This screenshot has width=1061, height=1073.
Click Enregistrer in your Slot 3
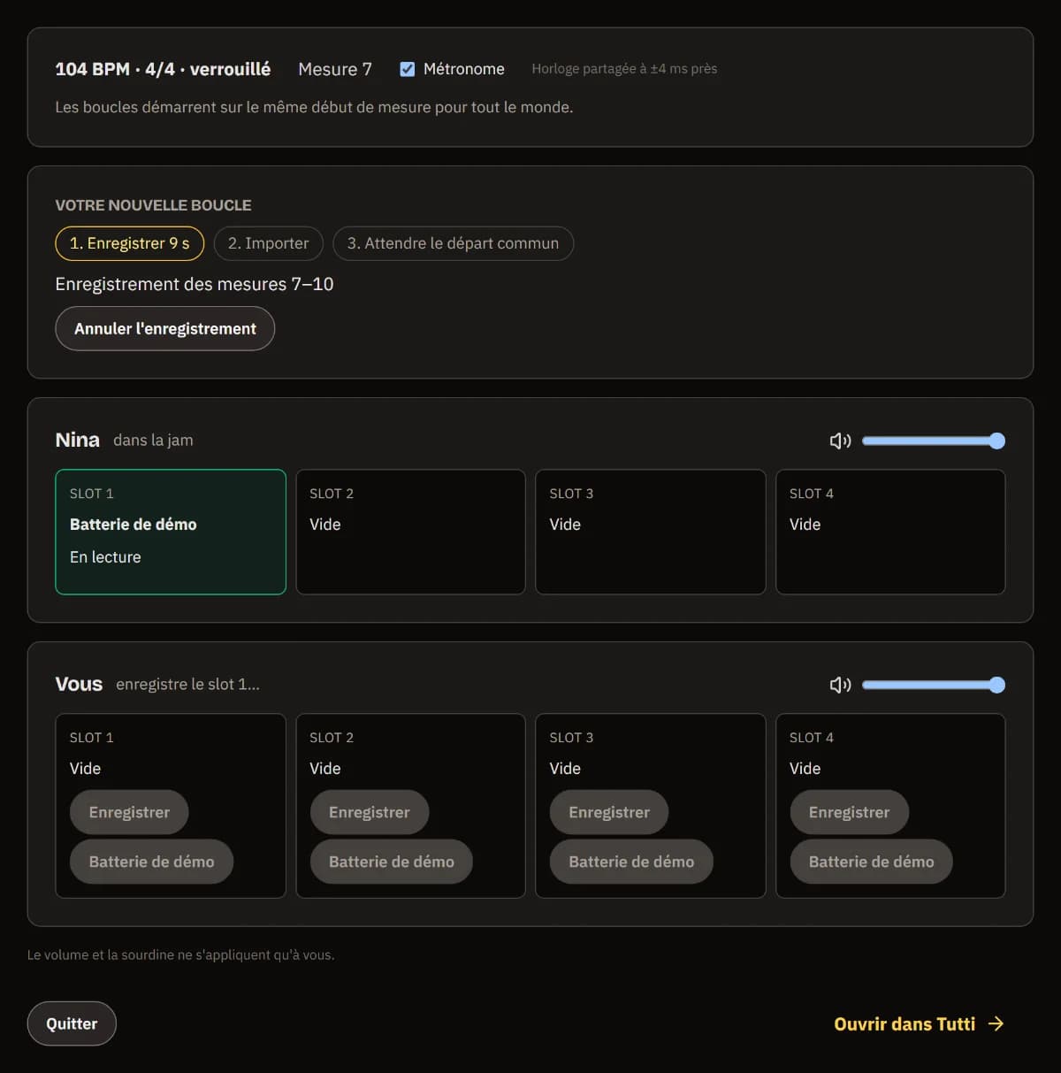pyautogui.click(x=609, y=812)
